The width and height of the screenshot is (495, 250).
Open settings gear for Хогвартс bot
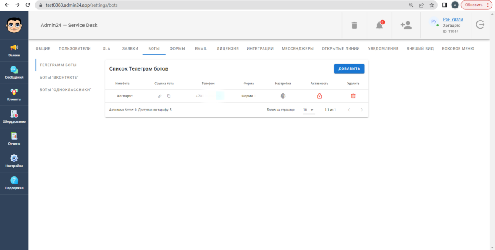283,96
